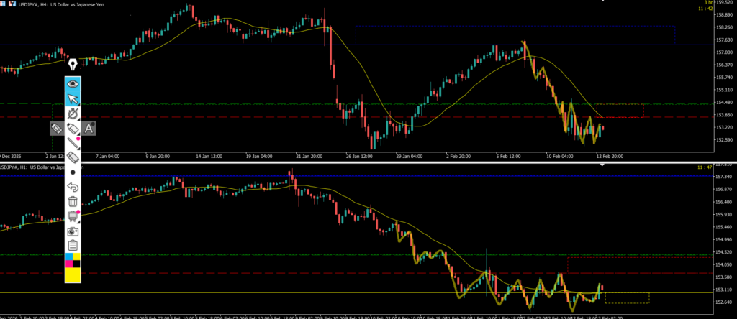Open the whiteboard screen options
737x319 pixels.
click(73, 216)
